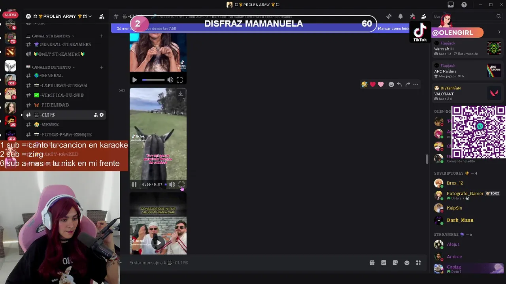Create invite icon on CLIPS channel row
Image resolution: width=506 pixels, height=284 pixels.
pos(96,115)
